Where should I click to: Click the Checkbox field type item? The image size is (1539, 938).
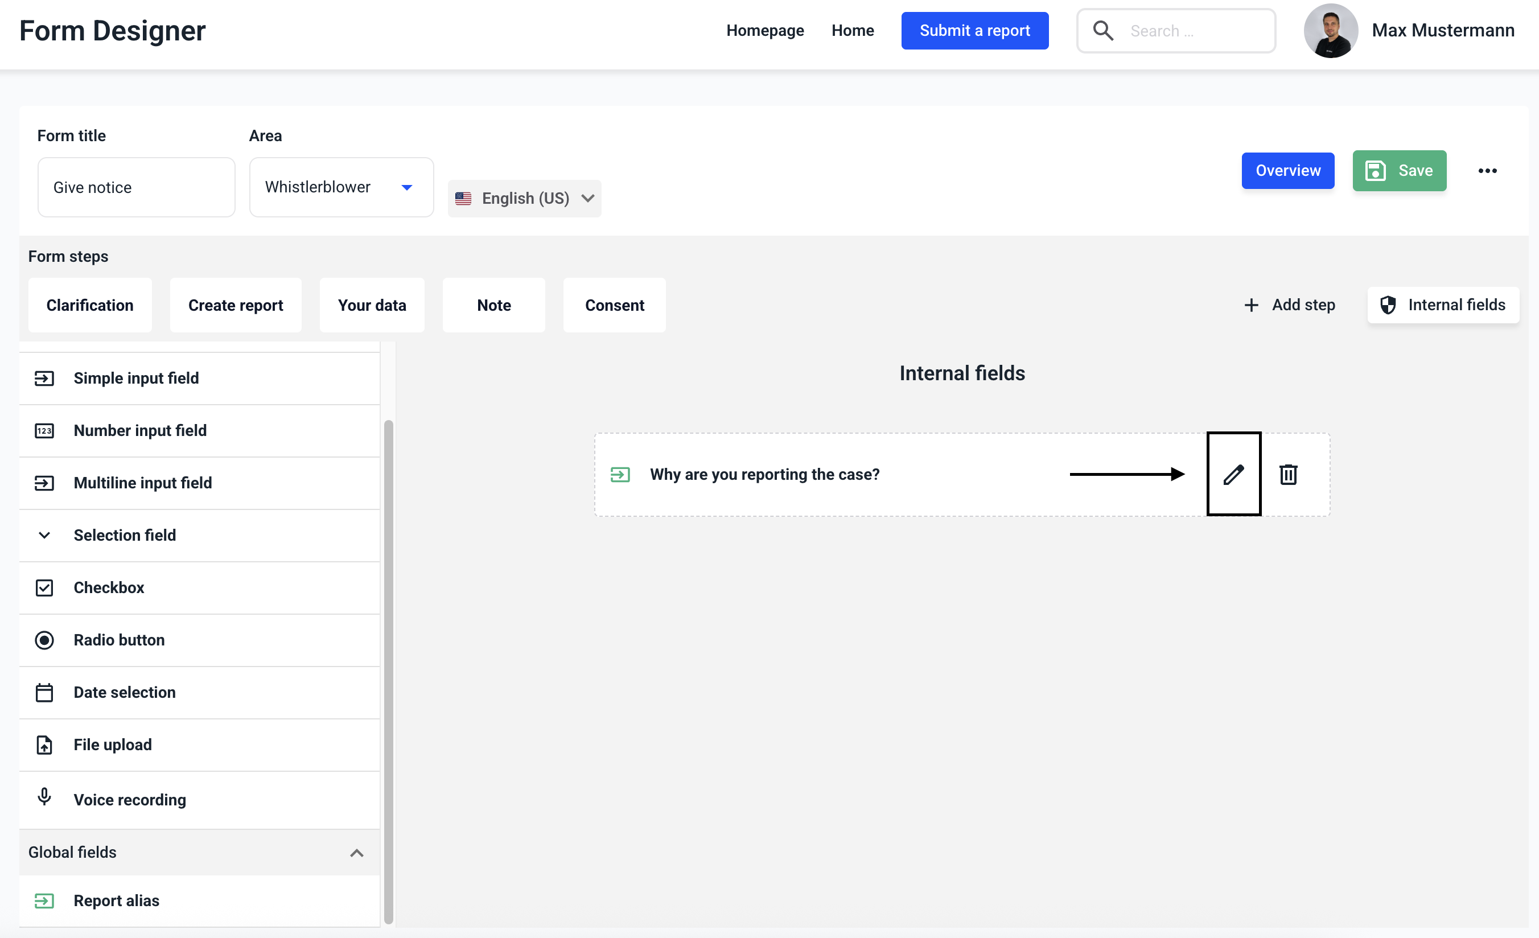[109, 587]
